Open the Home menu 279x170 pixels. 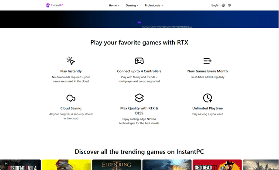114,5
